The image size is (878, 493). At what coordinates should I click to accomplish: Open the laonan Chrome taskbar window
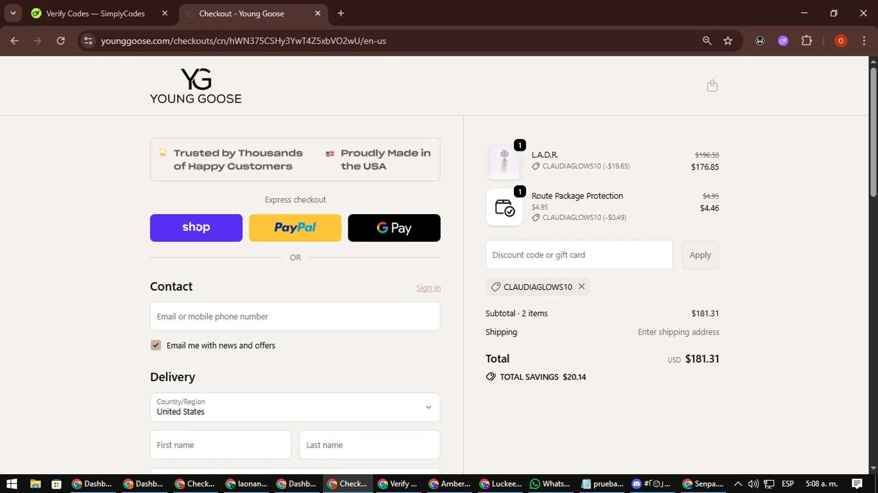(246, 484)
